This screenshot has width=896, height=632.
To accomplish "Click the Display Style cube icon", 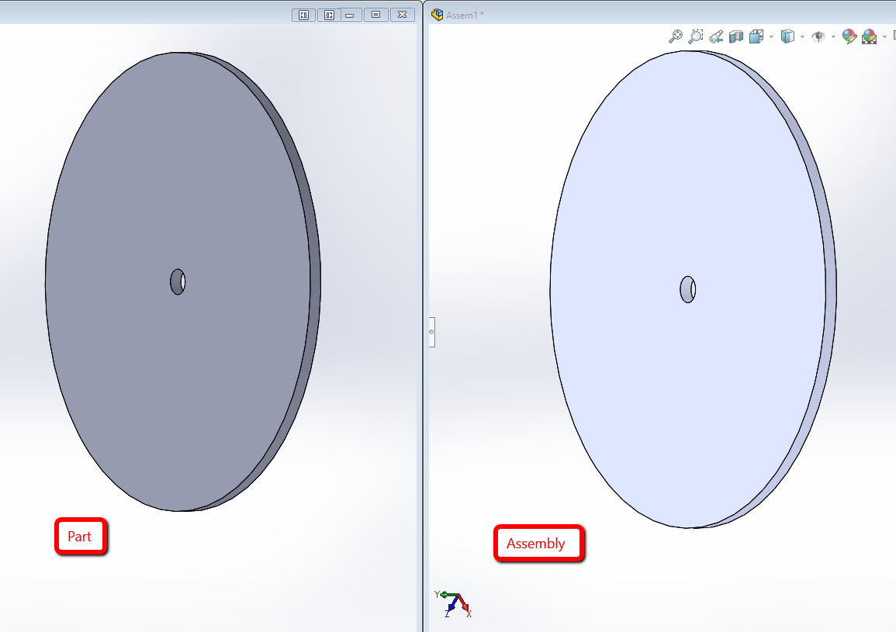I will pos(787,36).
